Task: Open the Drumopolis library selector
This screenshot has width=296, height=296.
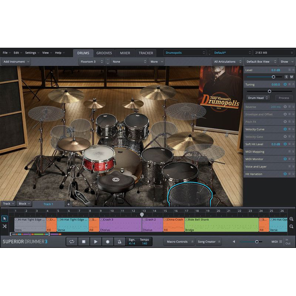Action: [185, 53]
